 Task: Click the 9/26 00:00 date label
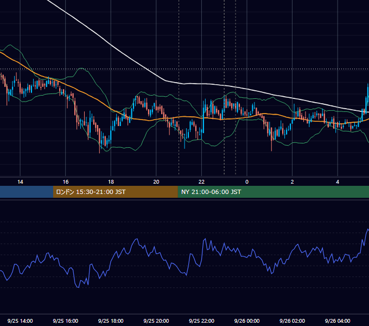(x=247, y=321)
